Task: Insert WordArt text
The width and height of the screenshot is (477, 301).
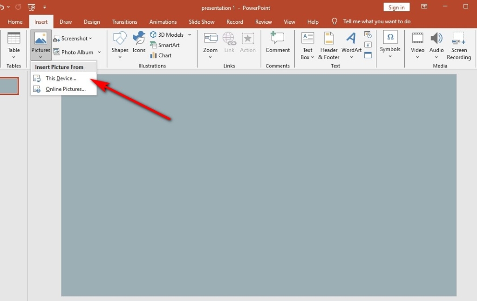Action: coord(351,44)
